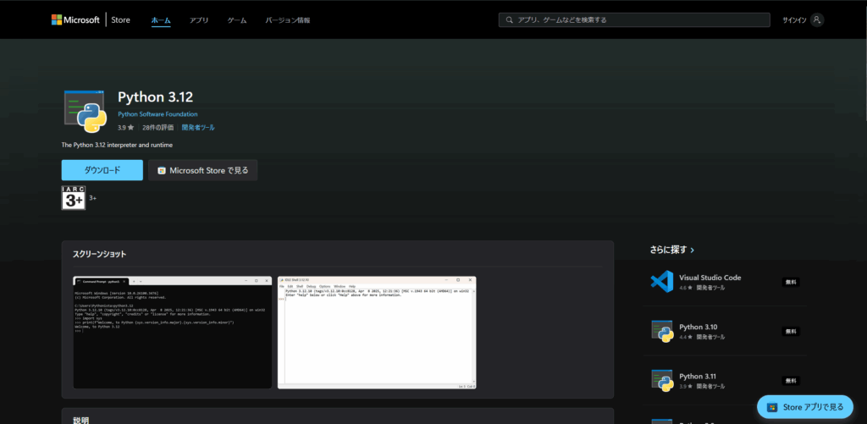Open the 開発者ツール category link under Python 3.12

click(x=198, y=127)
